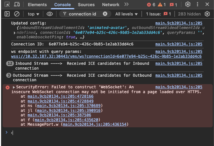Image resolution: width=214 pixels, height=146 pixels.
Task: Toggle the device toolbar icon
Action: 17,5
